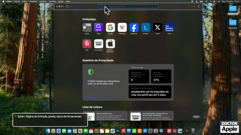The height and width of the screenshot is (135, 241).
Task: Click the Mostrar Mais link in privacy report
Action: [92, 97]
